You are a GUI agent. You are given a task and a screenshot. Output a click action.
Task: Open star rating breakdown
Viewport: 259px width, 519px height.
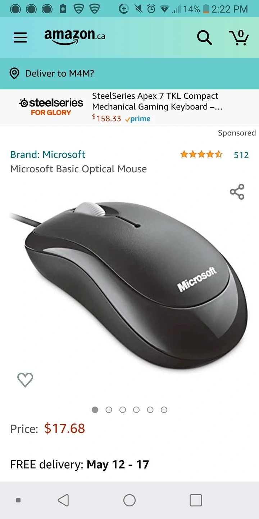pos(201,155)
